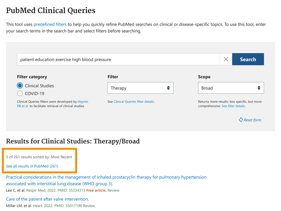
Task: Select the Clinical Studies radio button
Action: [x=20, y=86]
